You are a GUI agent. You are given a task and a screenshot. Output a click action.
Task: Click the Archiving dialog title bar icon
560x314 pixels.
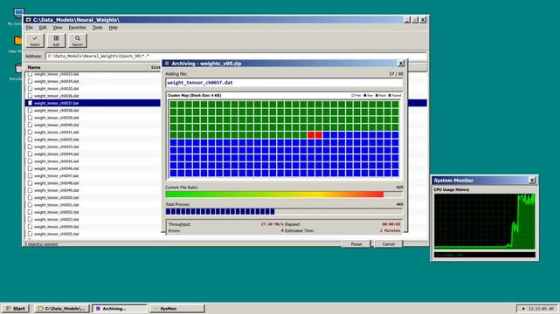click(x=167, y=64)
